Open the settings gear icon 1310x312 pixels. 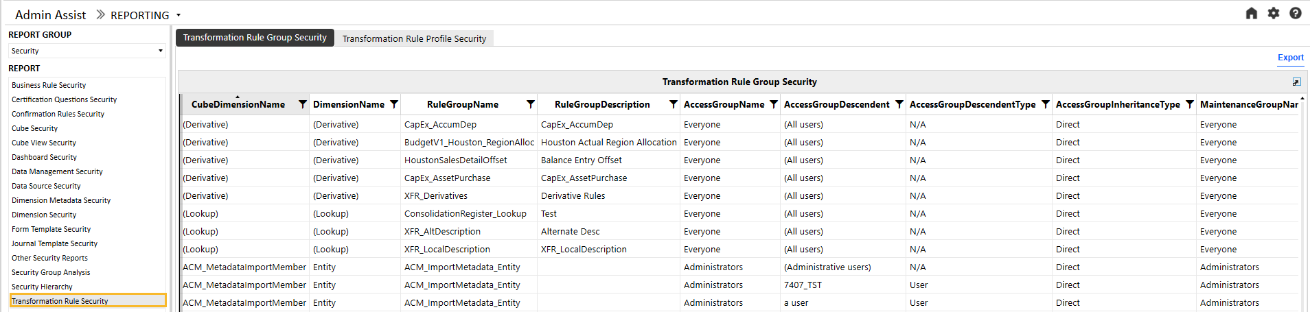coord(1274,13)
